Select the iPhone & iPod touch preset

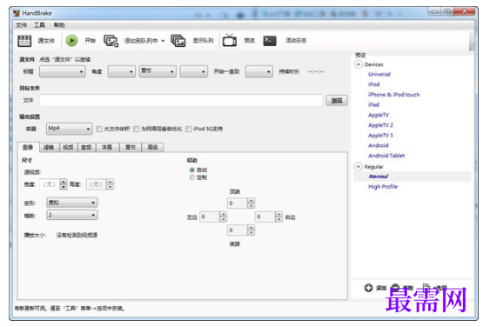tap(393, 95)
